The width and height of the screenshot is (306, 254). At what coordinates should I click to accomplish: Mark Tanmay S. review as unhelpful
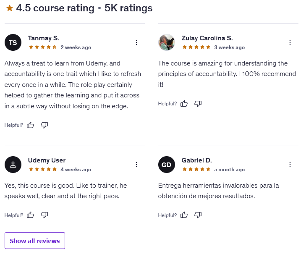click(x=44, y=125)
